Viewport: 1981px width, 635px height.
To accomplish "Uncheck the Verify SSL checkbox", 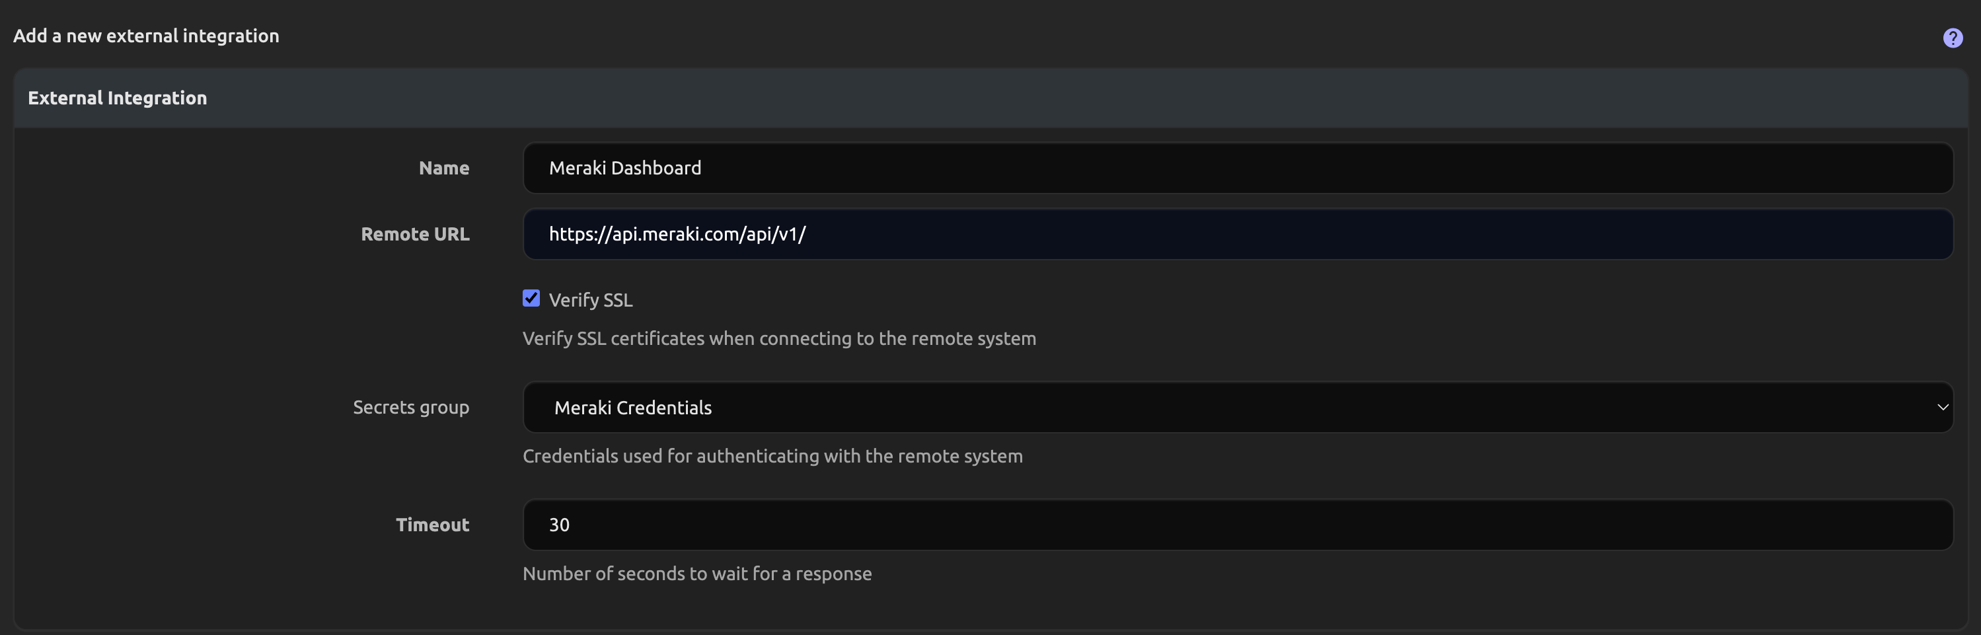I will 531,298.
